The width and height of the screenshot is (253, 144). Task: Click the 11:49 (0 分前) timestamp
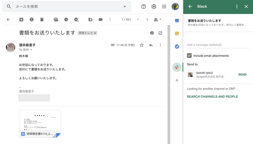pyautogui.click(x=125, y=45)
